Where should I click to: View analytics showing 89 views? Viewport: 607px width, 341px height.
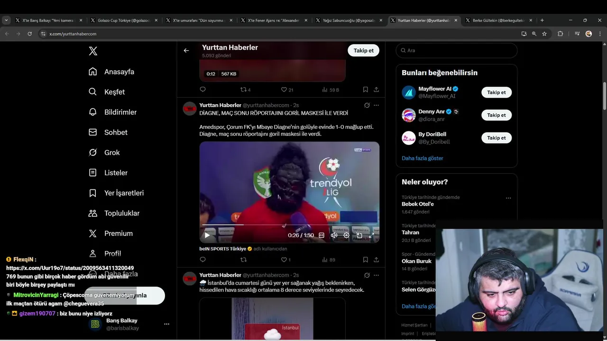[329, 260]
